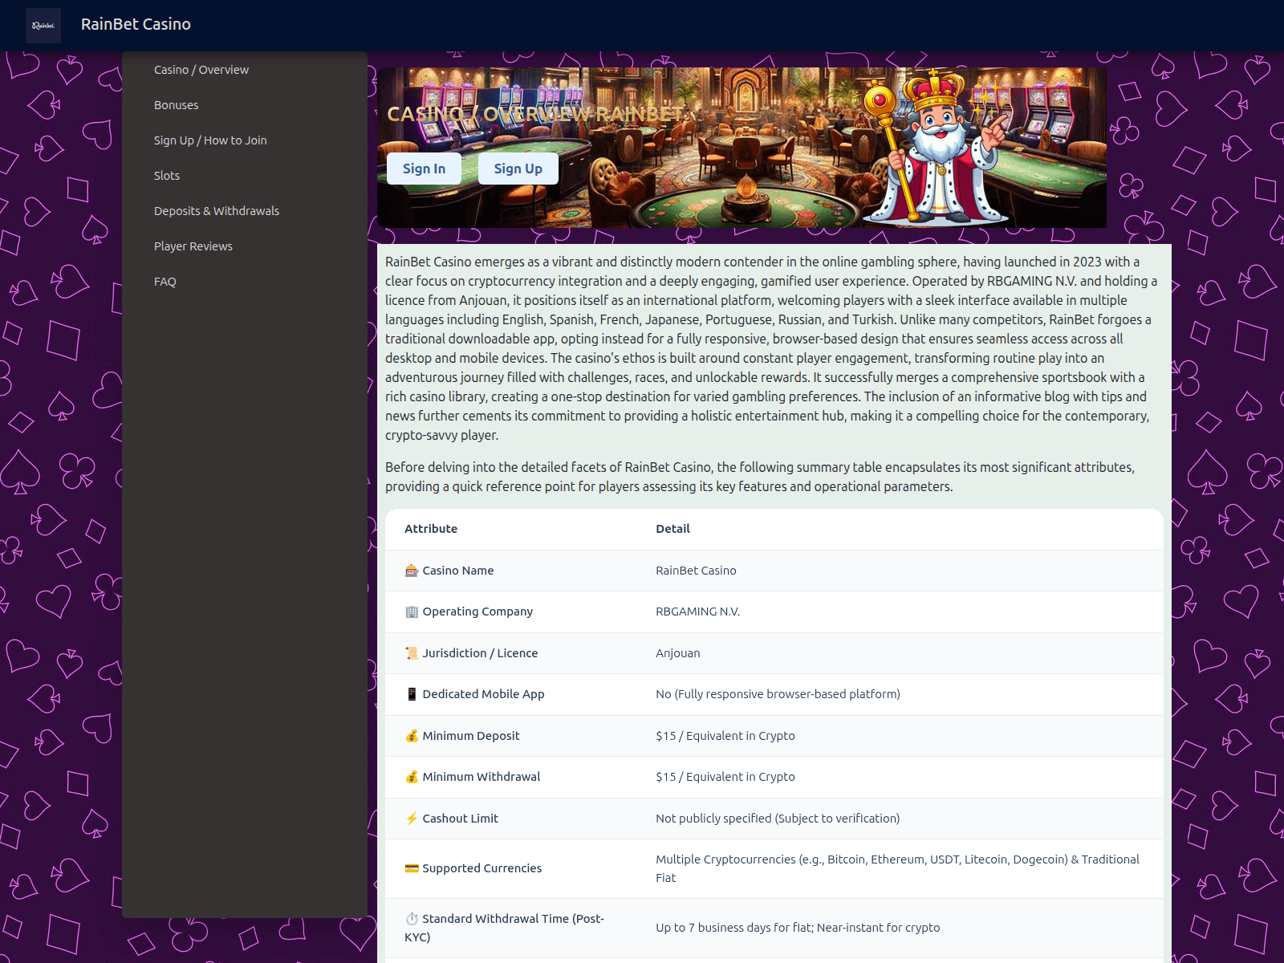The height and width of the screenshot is (963, 1284).
Task: Click the 'Minimum Deposit' attribute label
Action: click(471, 736)
